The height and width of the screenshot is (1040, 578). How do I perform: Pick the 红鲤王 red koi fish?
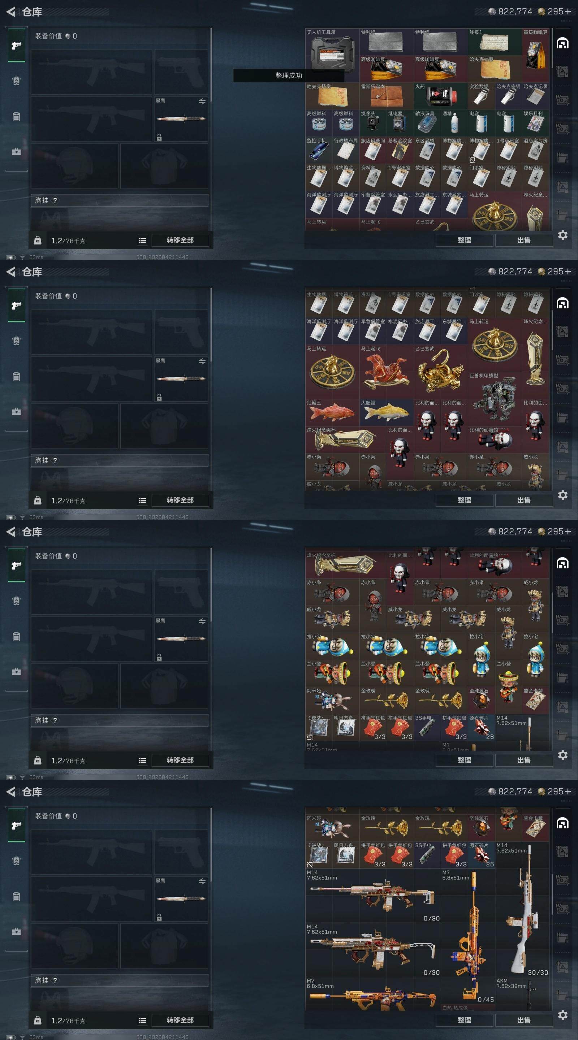(332, 412)
